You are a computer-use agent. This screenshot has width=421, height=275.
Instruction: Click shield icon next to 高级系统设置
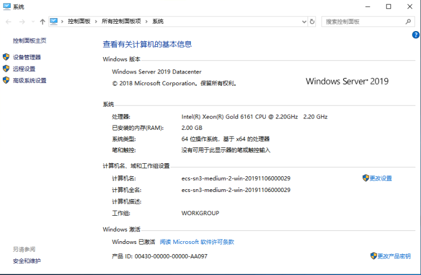6,80
